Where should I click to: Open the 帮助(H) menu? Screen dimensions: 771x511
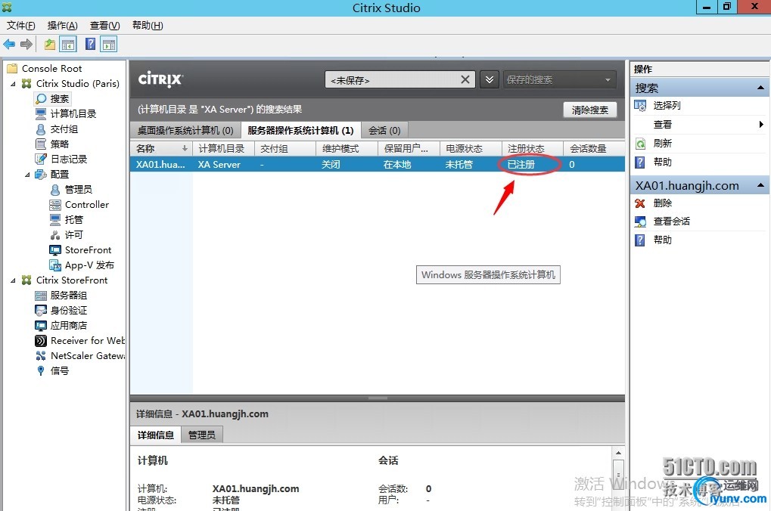tap(148, 26)
